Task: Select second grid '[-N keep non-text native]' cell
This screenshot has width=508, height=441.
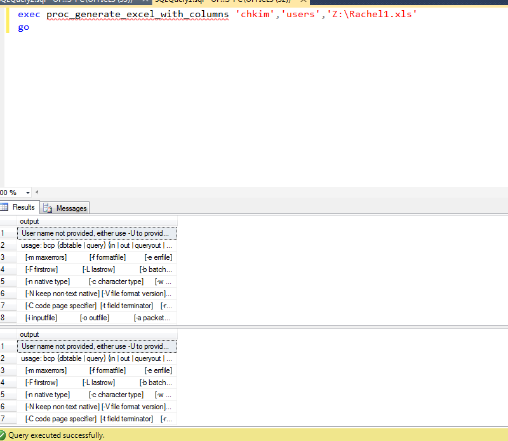Action: [97, 407]
